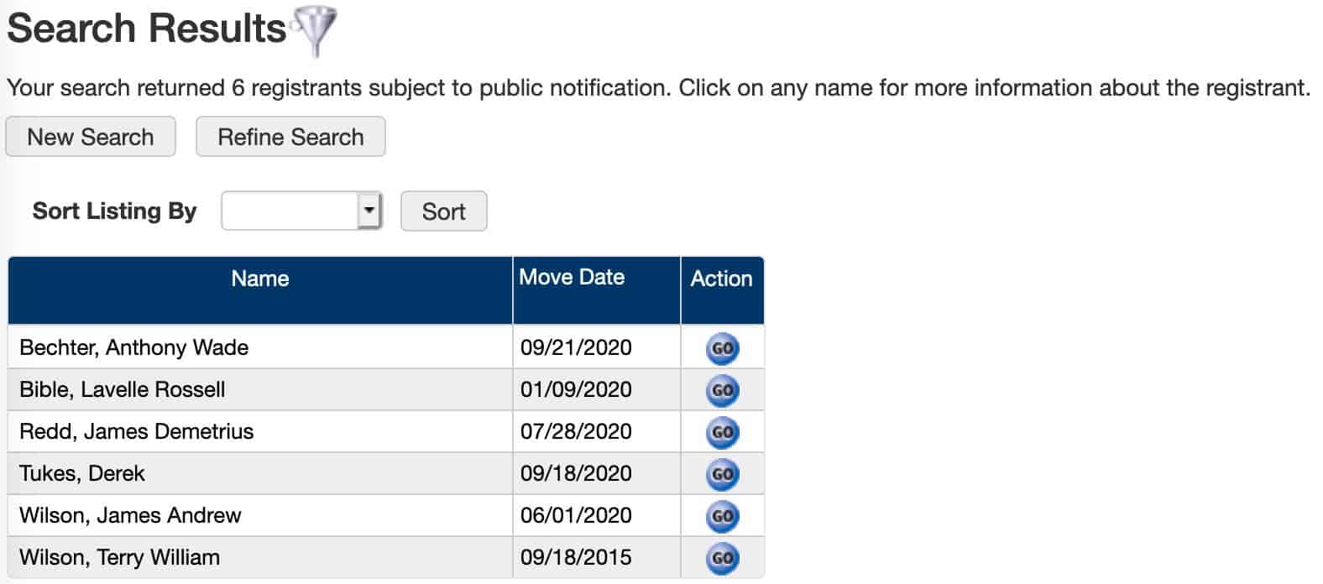Screen dimensions: 1323x584
Task: Click the Refine Search button
Action: point(290,137)
